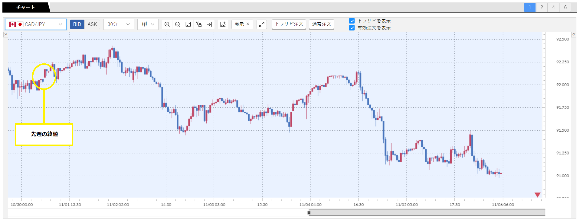580x220 pixels.
Task: Select the チャート tab
Action: [26, 7]
